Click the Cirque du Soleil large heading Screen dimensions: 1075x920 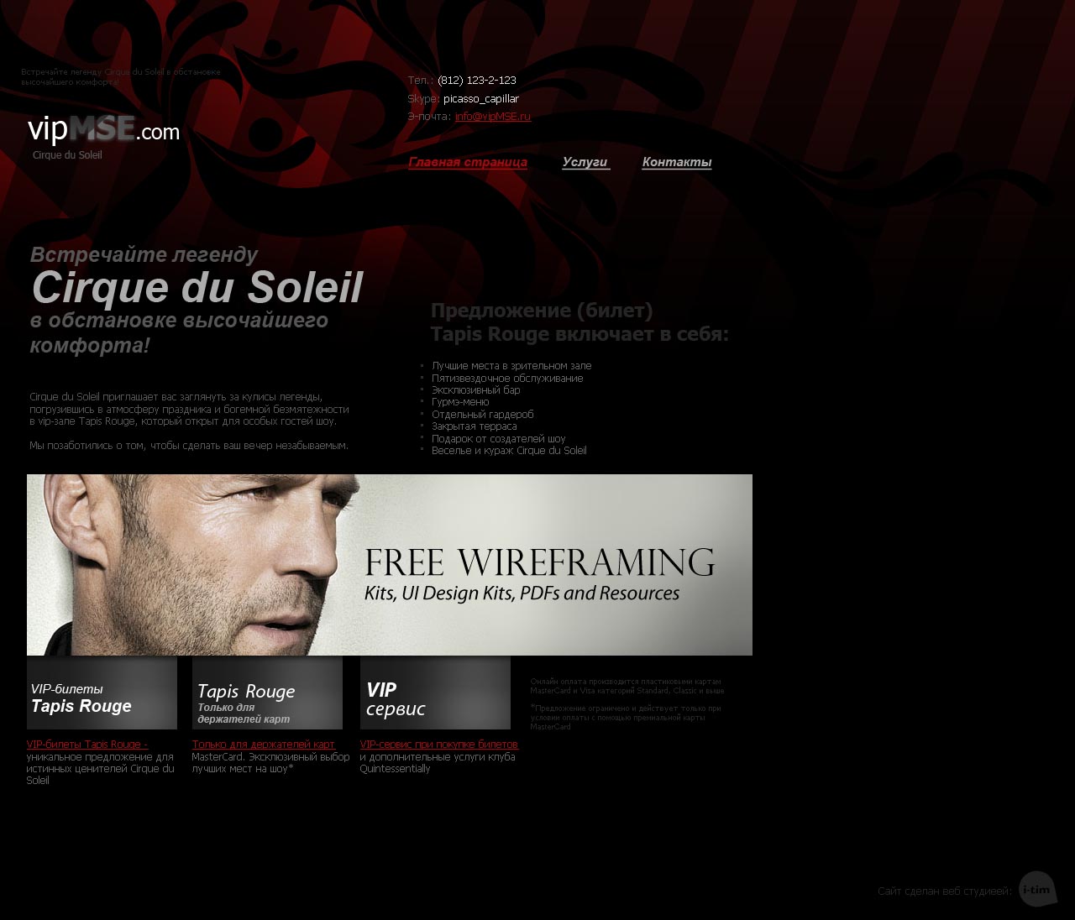point(197,287)
